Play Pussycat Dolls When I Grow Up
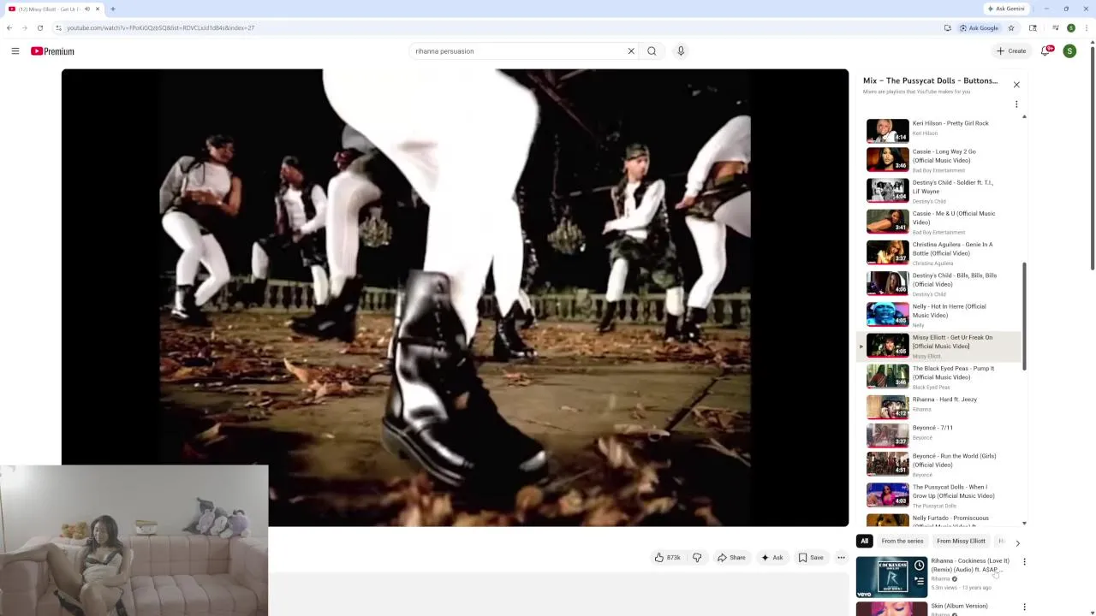The image size is (1096, 616). point(939,495)
